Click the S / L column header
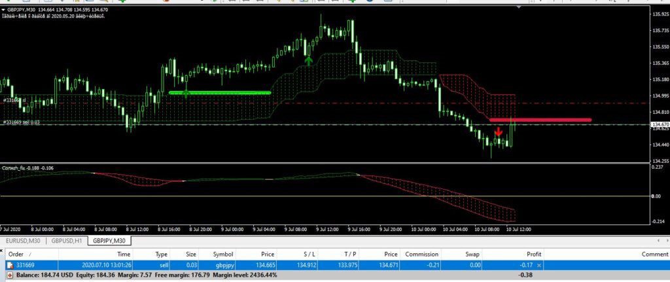This screenshot has height=282, width=670. point(298,255)
